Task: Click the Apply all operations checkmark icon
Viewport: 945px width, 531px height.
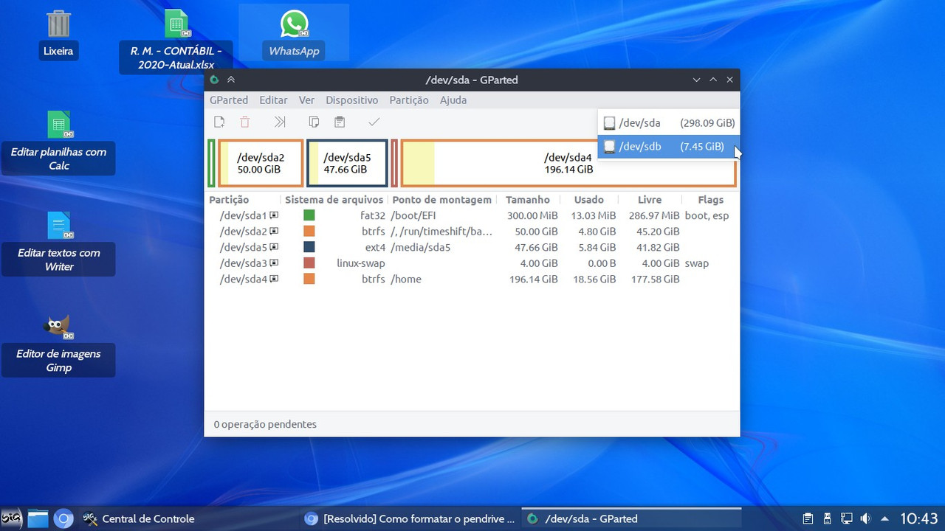Action: coord(374,122)
